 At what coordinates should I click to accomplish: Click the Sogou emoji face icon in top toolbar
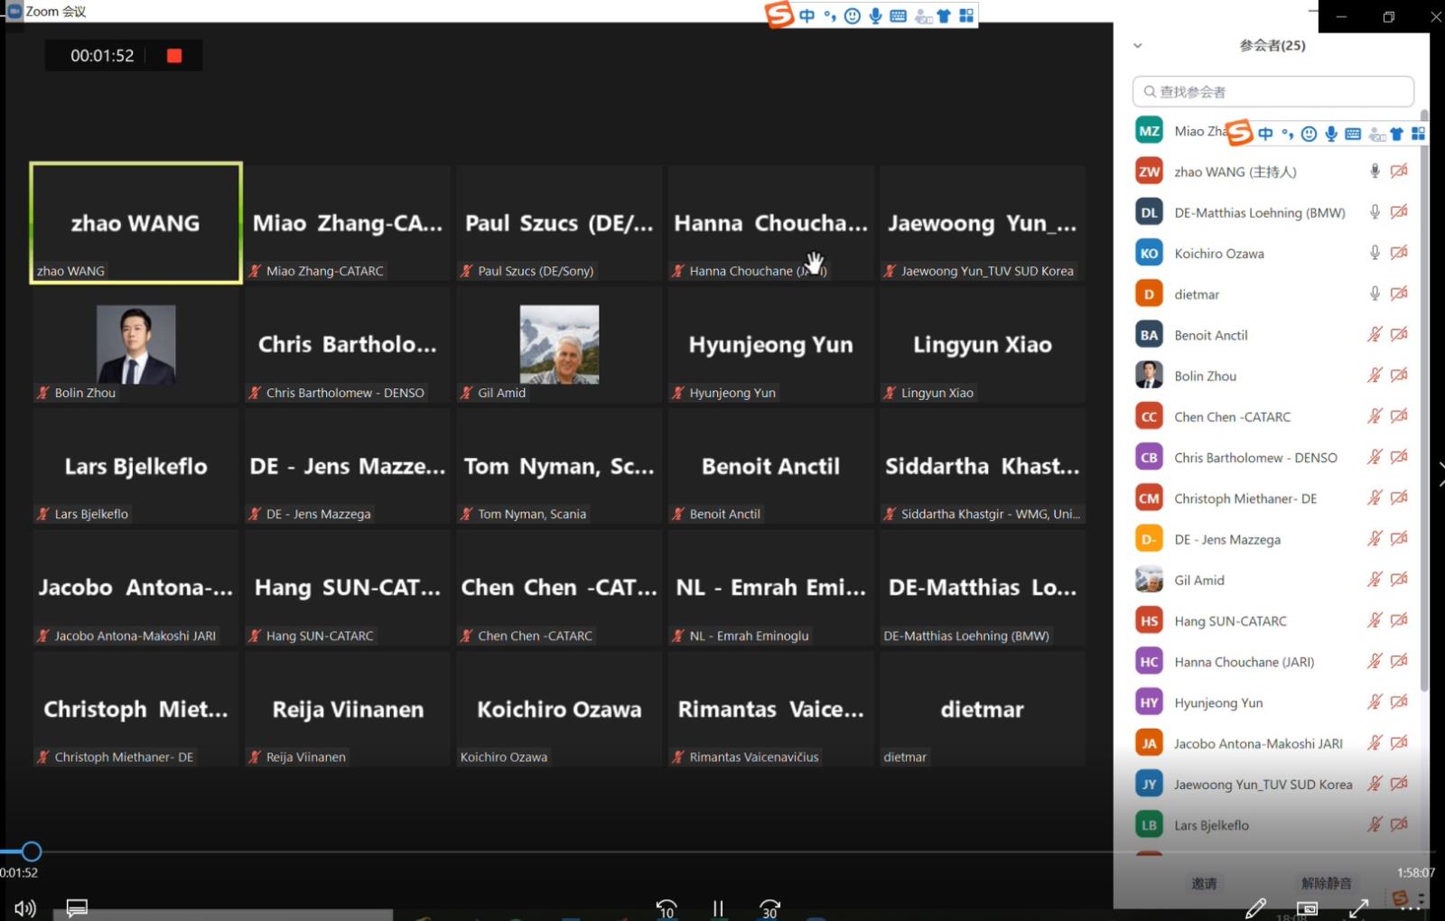click(x=852, y=15)
